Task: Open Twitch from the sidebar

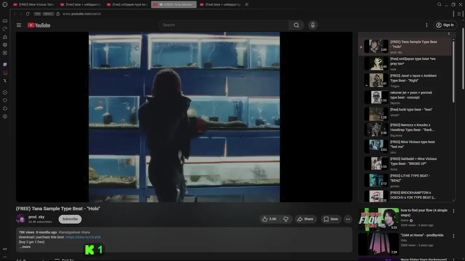Action: [5, 65]
